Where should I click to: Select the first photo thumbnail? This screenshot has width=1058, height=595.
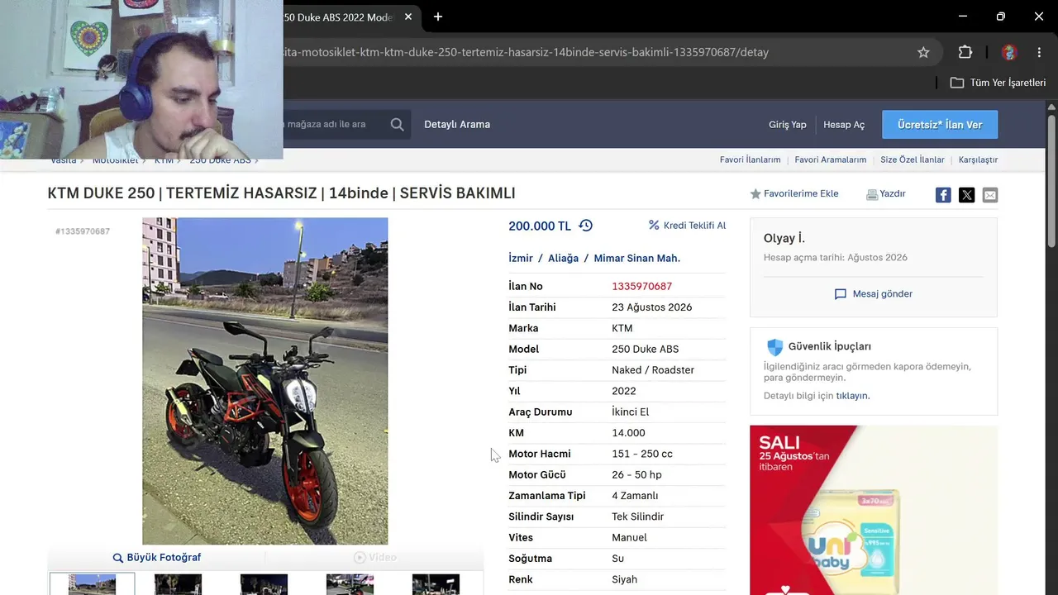[x=92, y=584]
